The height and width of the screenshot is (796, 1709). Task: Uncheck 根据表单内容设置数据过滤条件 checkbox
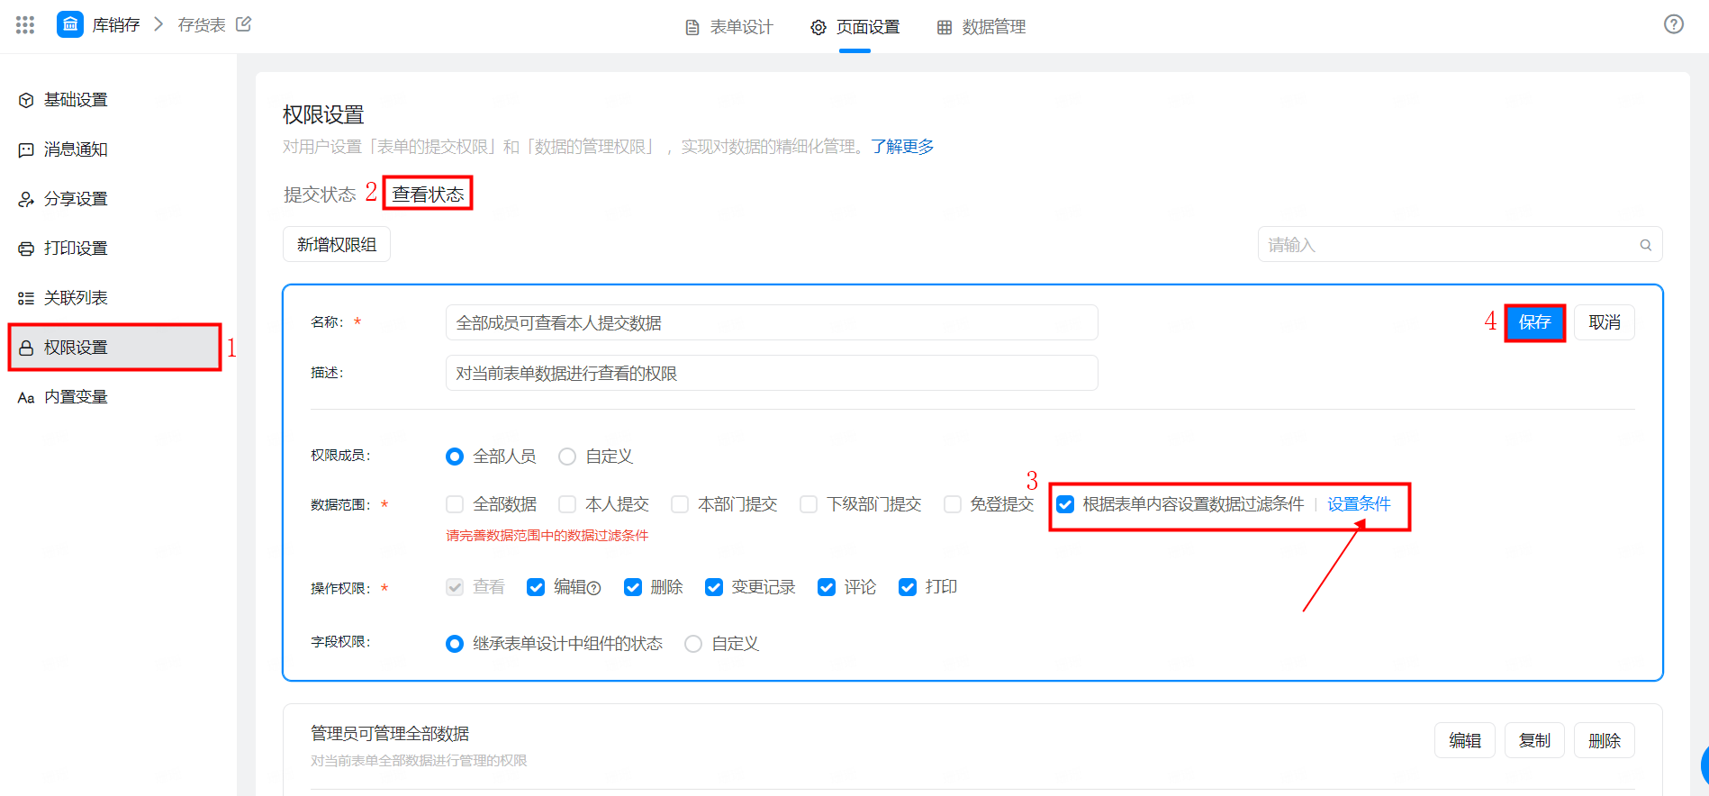(1065, 504)
